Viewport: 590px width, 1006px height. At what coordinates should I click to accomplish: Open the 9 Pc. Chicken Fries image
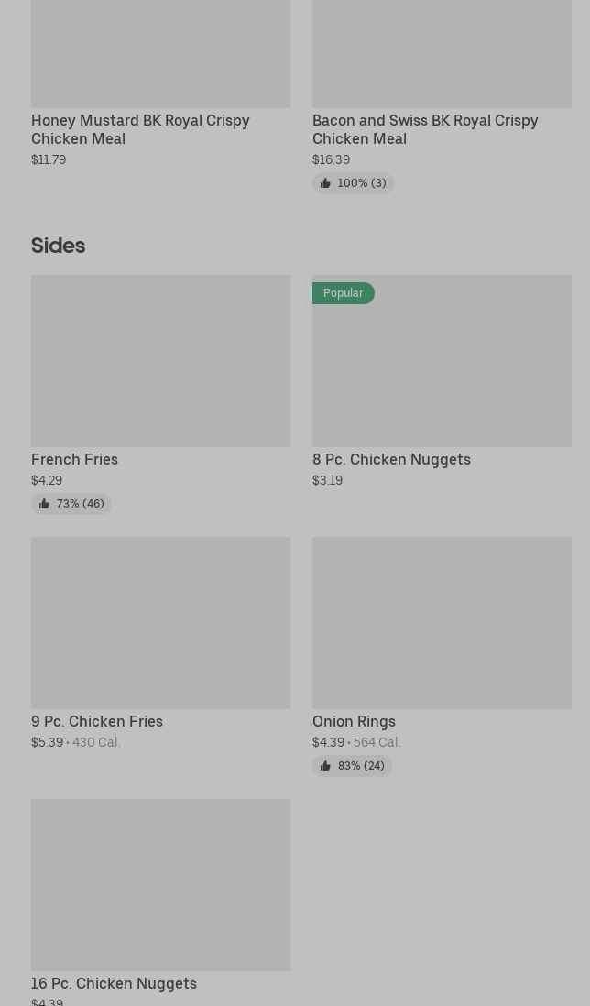(x=160, y=623)
